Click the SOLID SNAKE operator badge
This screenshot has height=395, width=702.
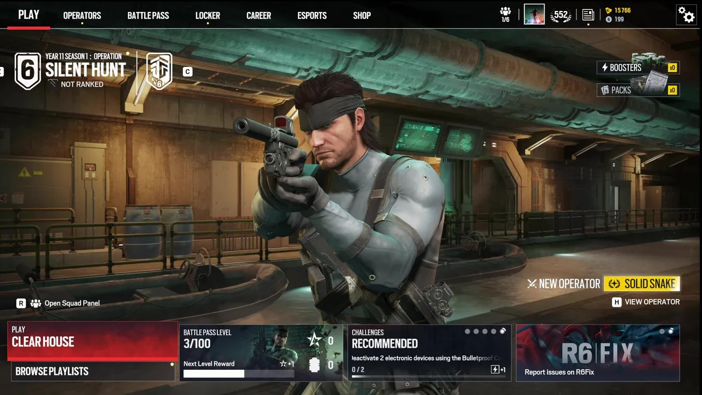coord(642,284)
